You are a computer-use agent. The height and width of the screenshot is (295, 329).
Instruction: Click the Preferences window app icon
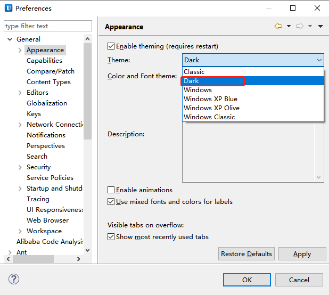[9, 8]
